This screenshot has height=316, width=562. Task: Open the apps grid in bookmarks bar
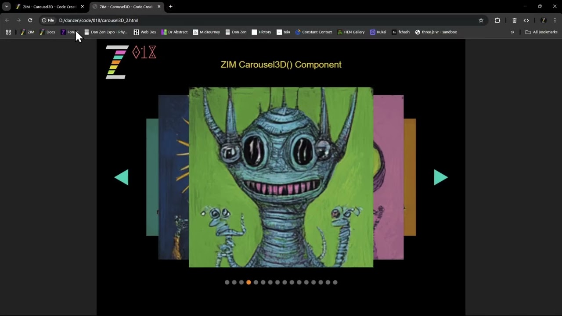[x=8, y=32]
